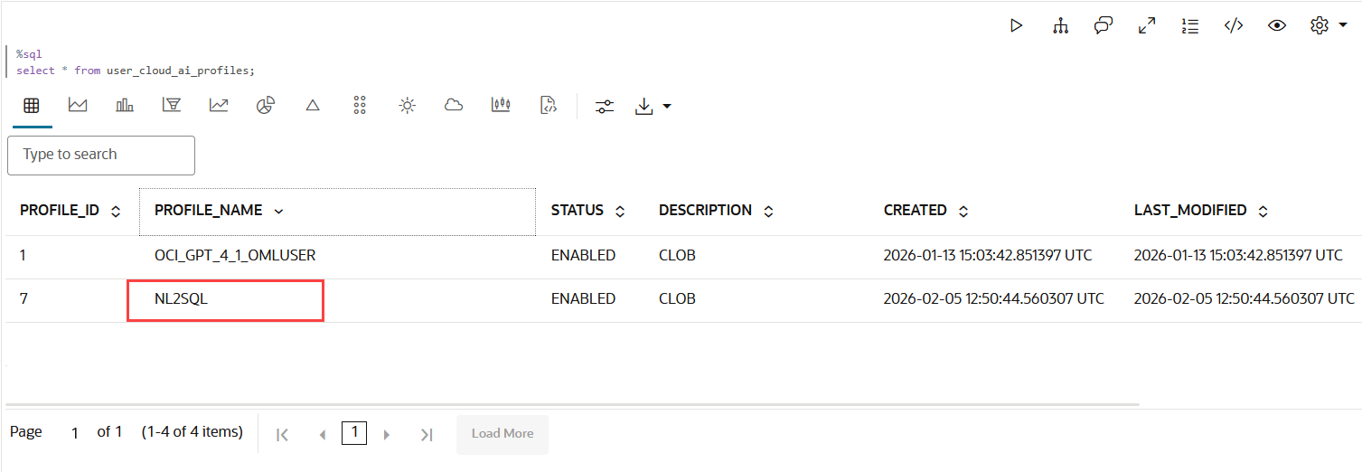Toggle line numbers list icon
The width and height of the screenshot is (1362, 472).
point(1190,25)
